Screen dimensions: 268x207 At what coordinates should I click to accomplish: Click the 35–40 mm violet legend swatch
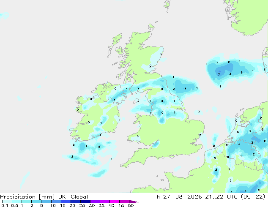coord(105,202)
